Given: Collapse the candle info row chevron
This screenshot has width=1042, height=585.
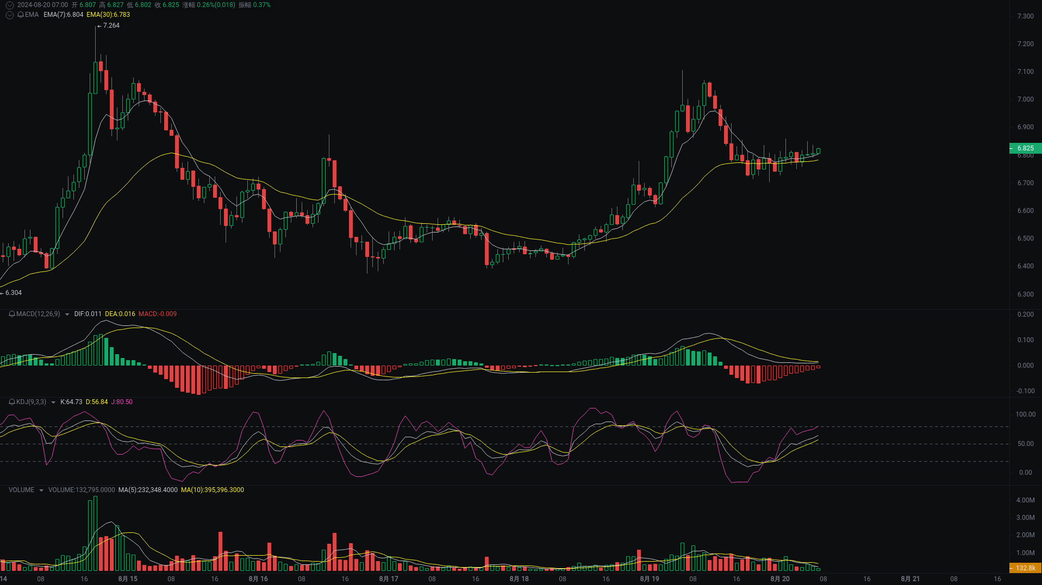Looking at the screenshot, I should (x=10, y=5).
